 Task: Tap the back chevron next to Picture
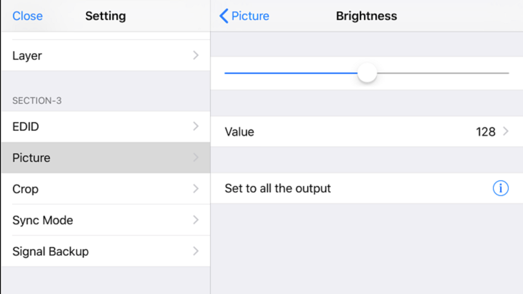pos(224,16)
